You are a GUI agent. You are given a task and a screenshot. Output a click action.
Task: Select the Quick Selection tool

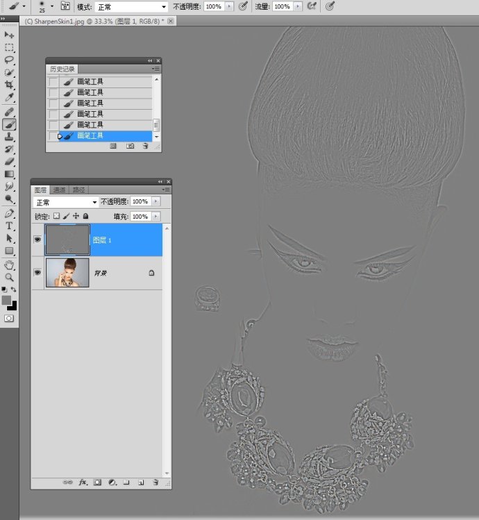point(9,72)
